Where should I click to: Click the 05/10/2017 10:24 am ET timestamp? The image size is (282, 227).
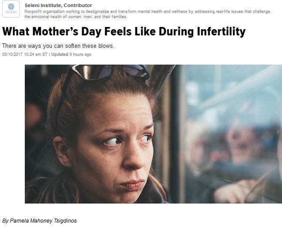[x=25, y=54]
